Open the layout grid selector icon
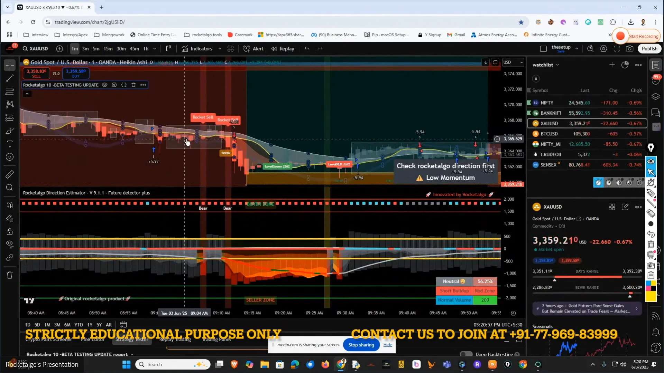 (231, 49)
